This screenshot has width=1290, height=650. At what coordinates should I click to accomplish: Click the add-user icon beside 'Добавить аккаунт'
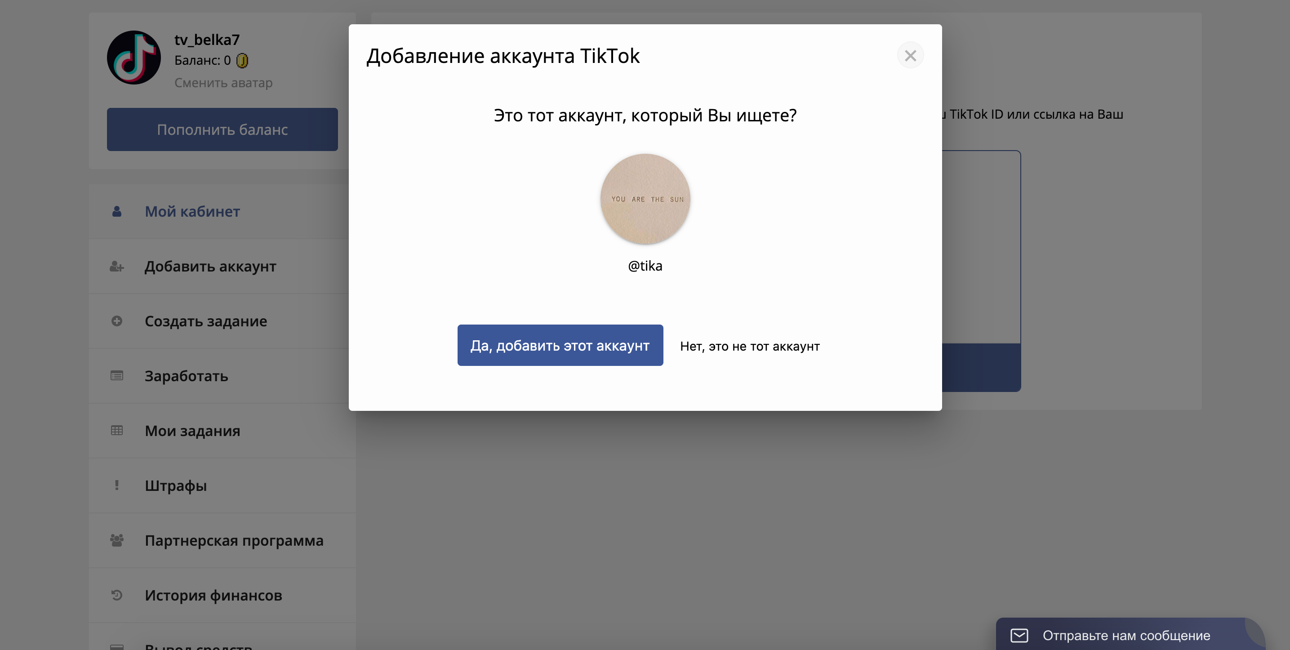click(x=117, y=267)
